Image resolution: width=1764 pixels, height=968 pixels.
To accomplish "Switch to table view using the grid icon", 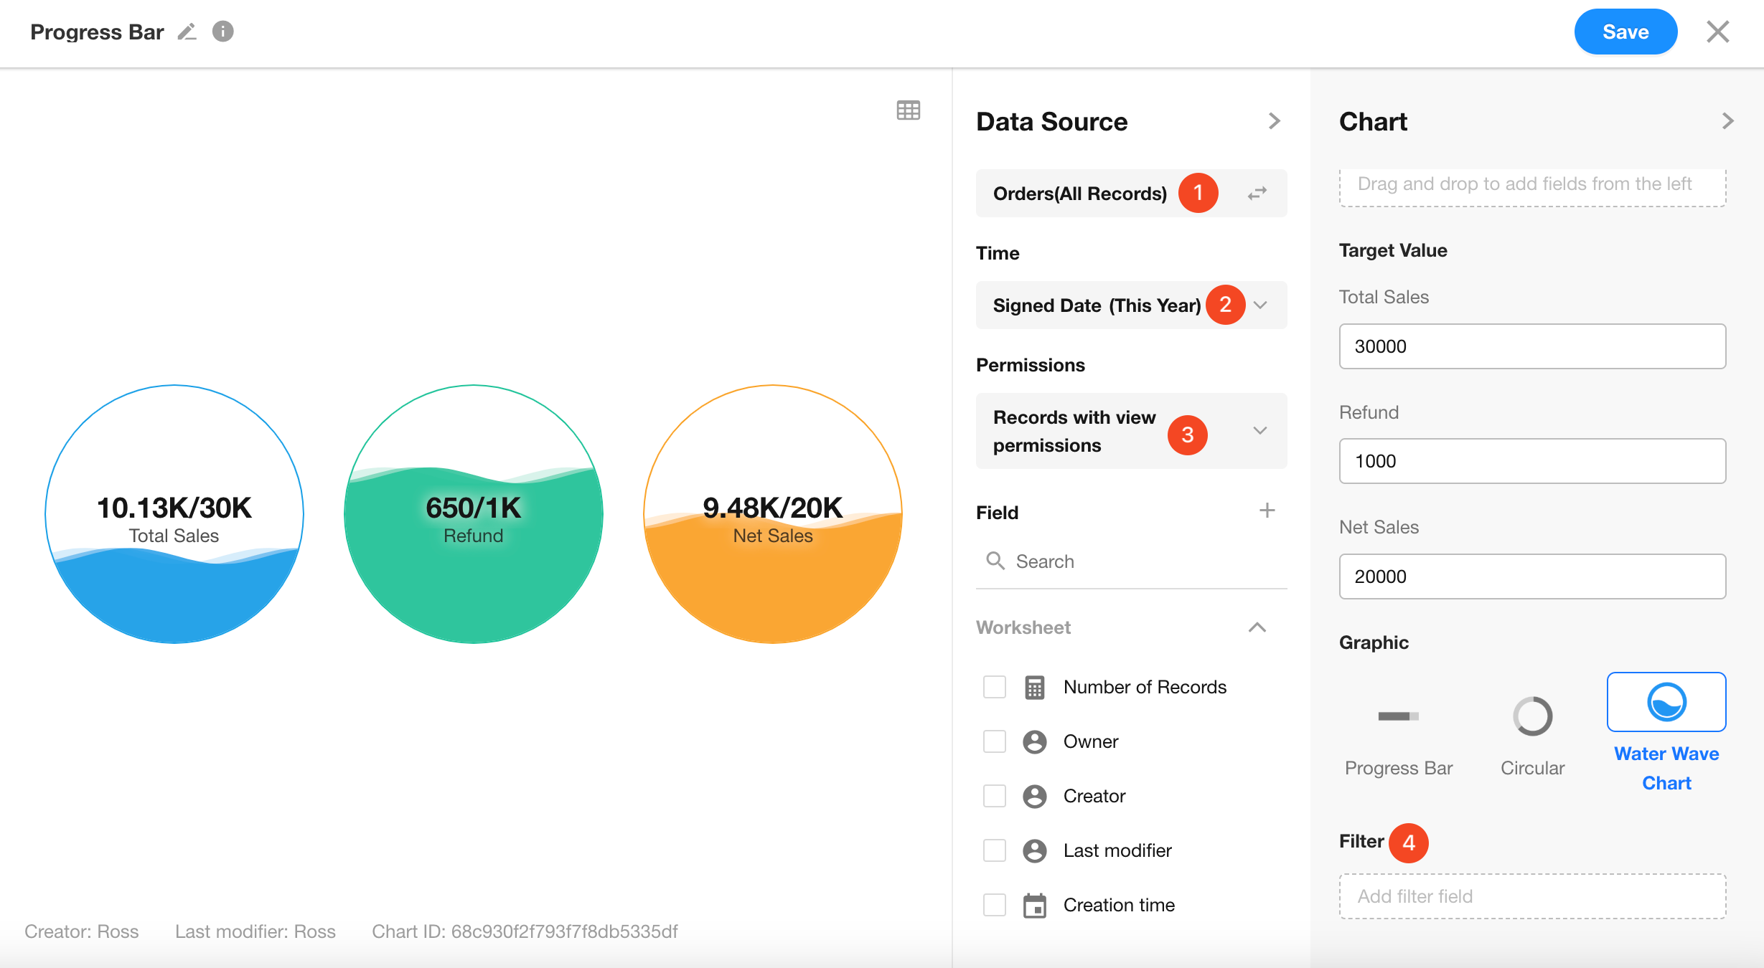I will tap(908, 110).
